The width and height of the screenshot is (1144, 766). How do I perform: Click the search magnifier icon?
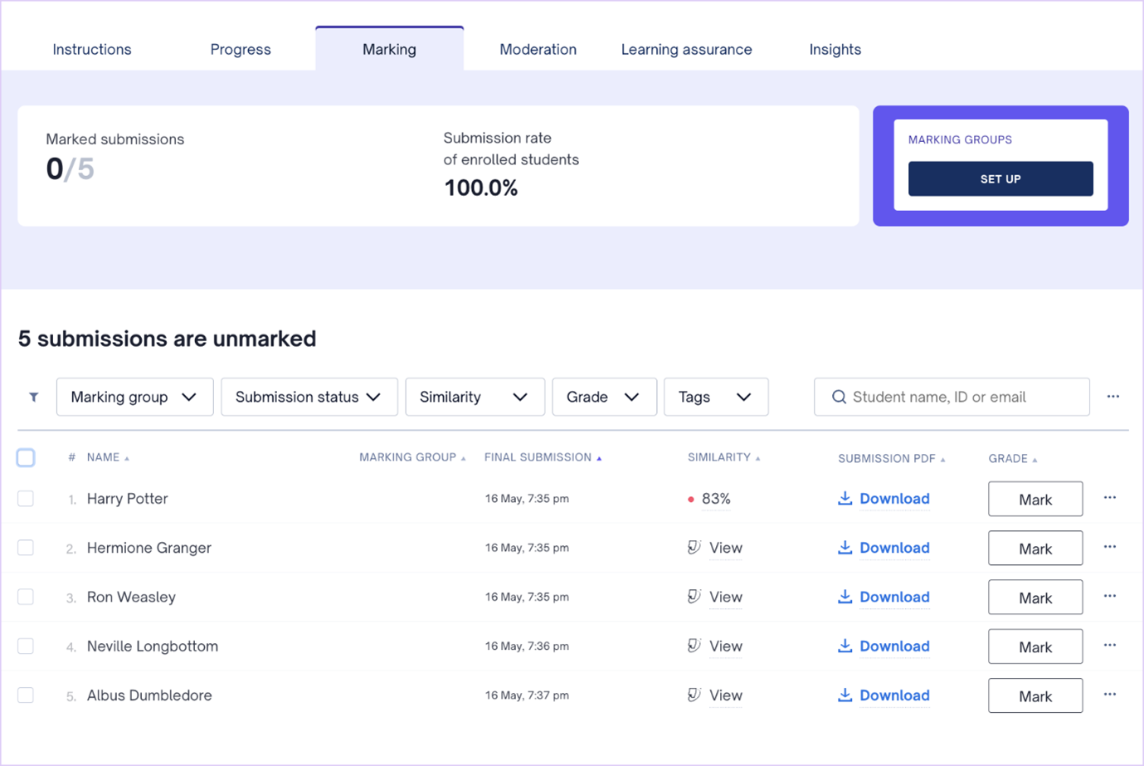[x=839, y=397]
